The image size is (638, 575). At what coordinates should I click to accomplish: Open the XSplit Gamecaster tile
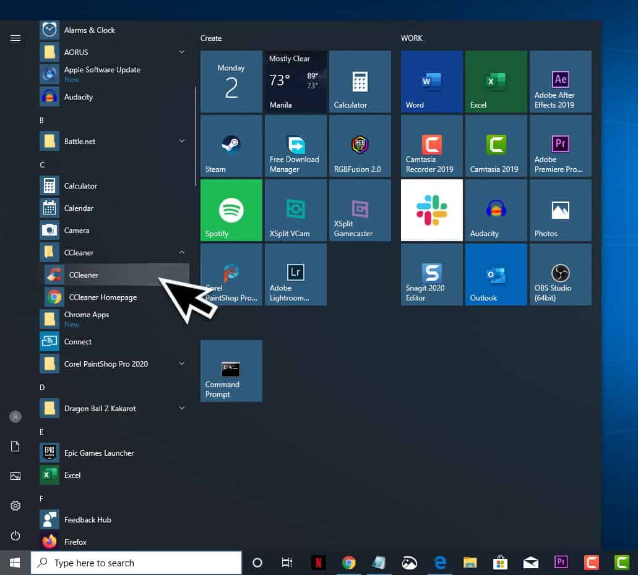[x=360, y=210]
